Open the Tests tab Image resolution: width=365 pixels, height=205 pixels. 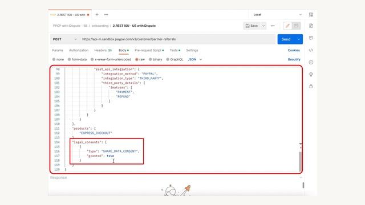click(x=175, y=50)
